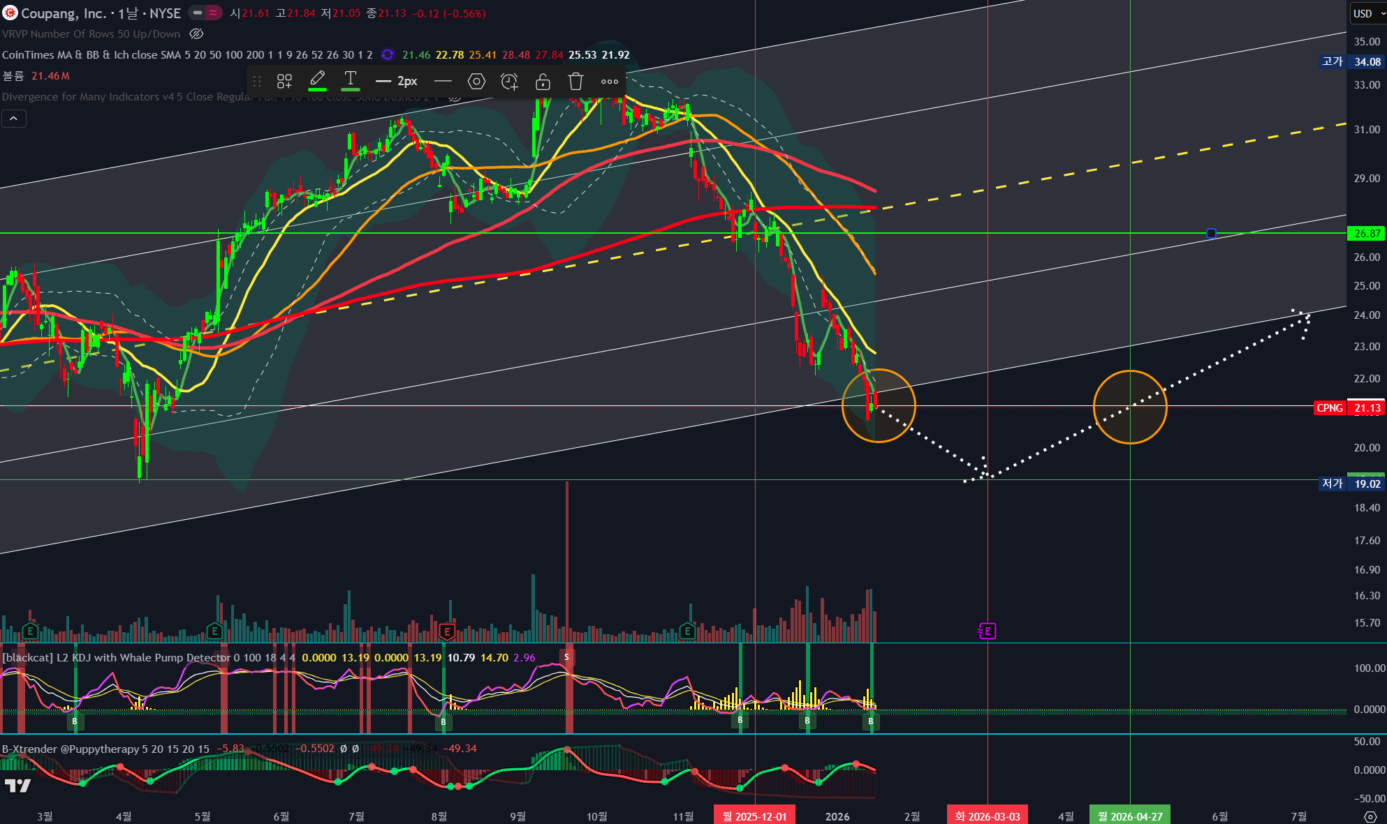Screen dimensions: 1387x824
Task: Open the line color pencil tool
Action: point(318,80)
